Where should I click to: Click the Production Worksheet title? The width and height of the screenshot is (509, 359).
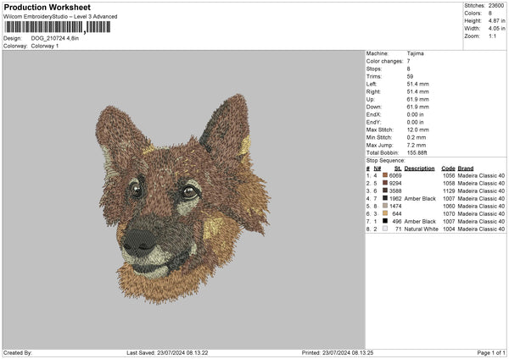tap(46, 8)
